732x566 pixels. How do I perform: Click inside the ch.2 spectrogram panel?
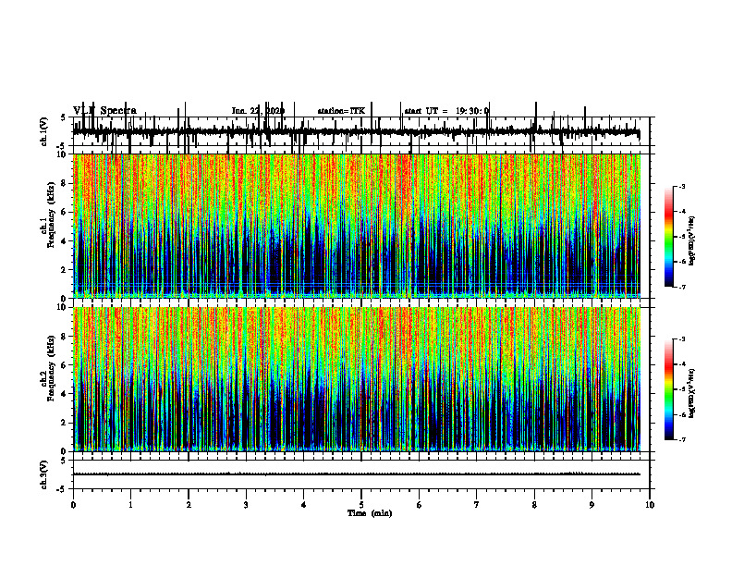(x=357, y=379)
